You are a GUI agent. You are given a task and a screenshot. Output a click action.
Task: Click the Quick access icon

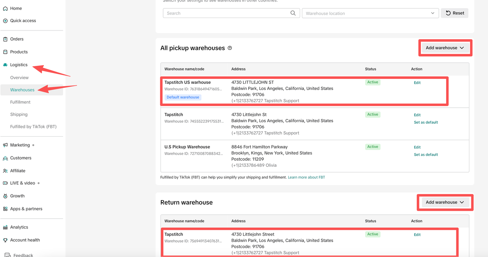5,21
